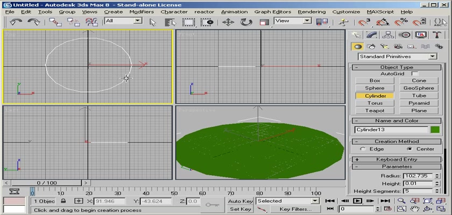Open the Rendering menu

pos(312,12)
